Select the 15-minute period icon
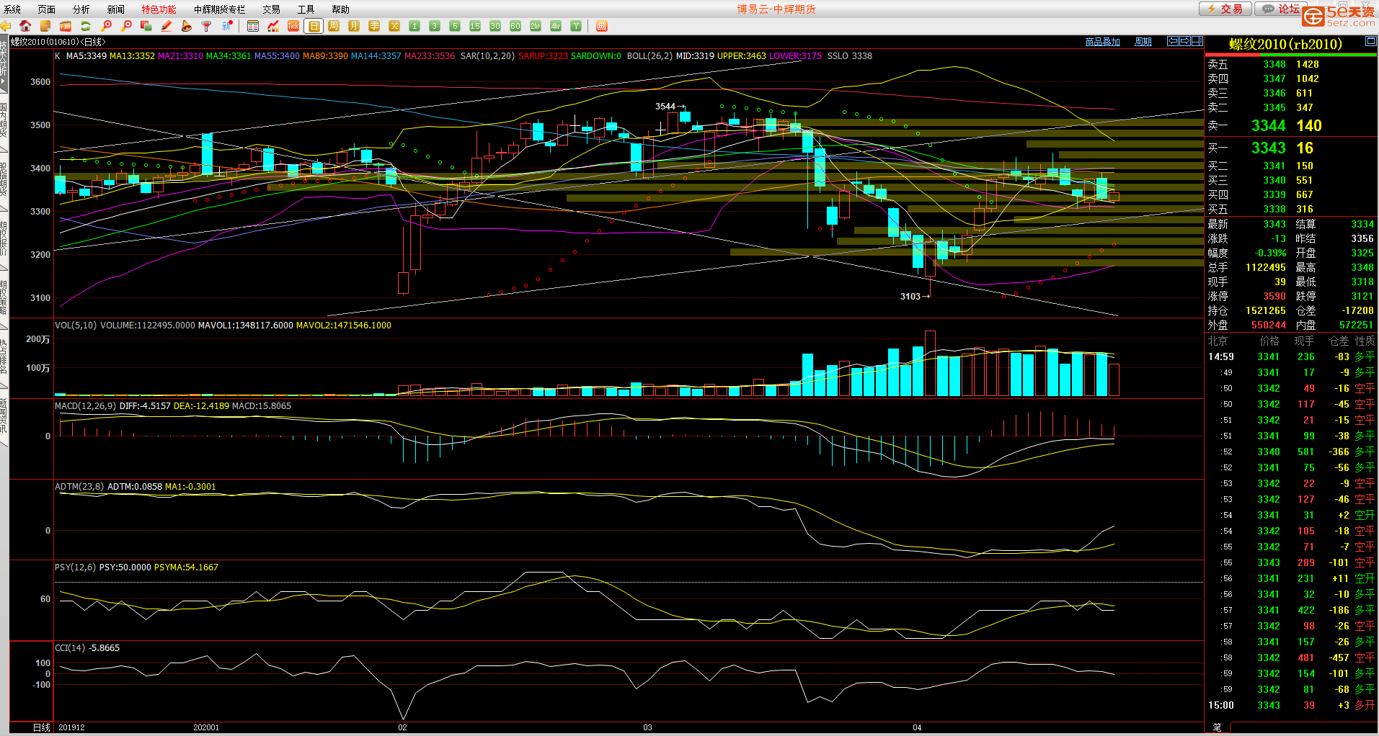1379x736 pixels. (475, 26)
